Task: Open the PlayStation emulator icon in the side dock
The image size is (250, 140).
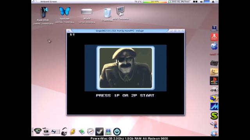Action: pos(214,80)
